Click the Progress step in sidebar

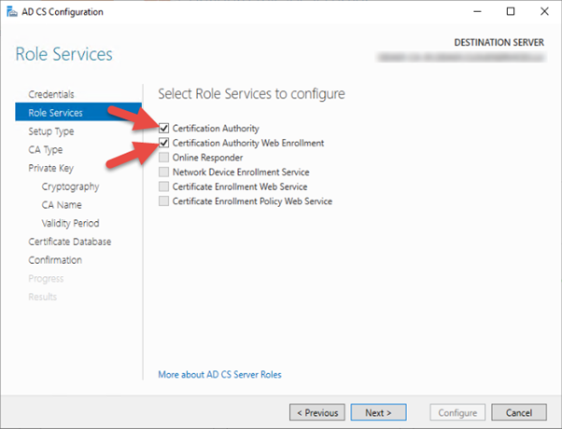point(46,279)
